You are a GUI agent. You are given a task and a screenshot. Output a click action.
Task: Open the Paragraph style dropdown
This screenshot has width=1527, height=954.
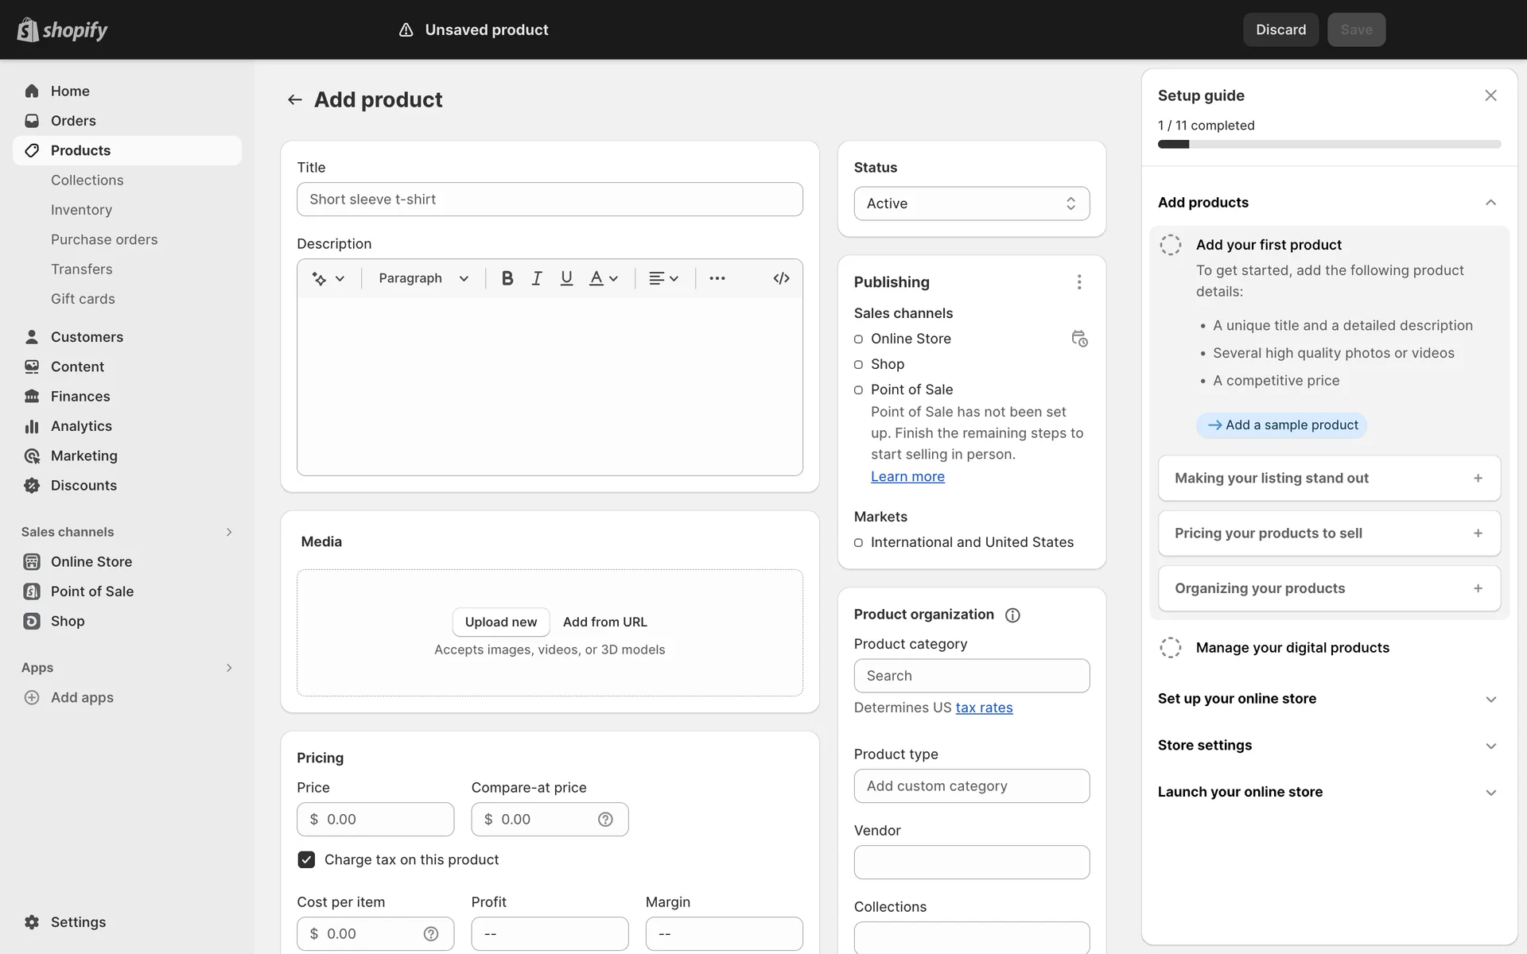click(423, 278)
